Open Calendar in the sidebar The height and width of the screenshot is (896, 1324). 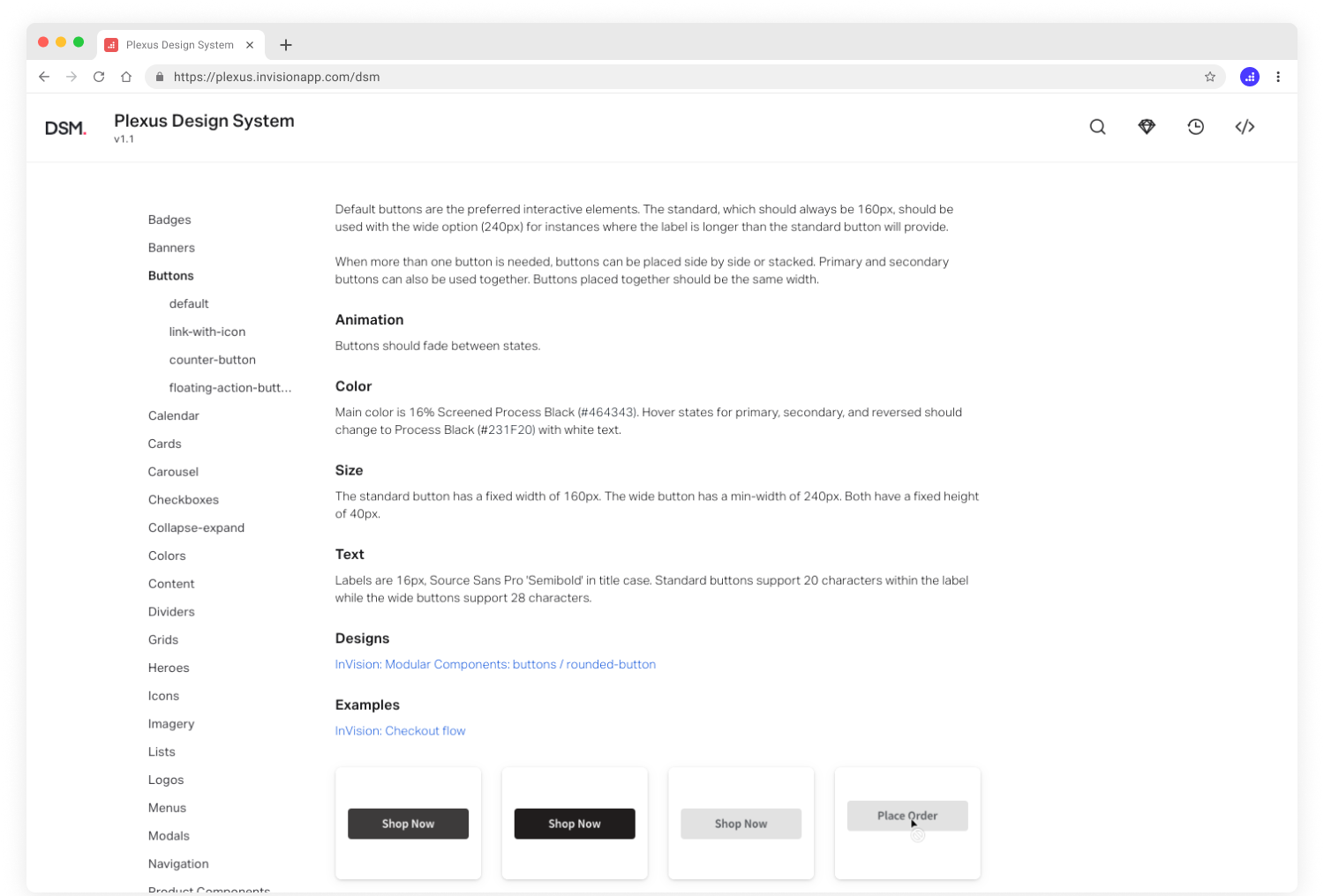[x=174, y=415]
